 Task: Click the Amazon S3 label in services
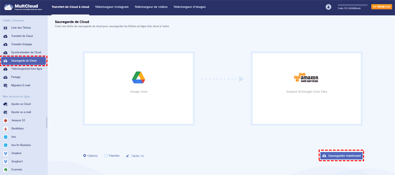[x=18, y=121]
